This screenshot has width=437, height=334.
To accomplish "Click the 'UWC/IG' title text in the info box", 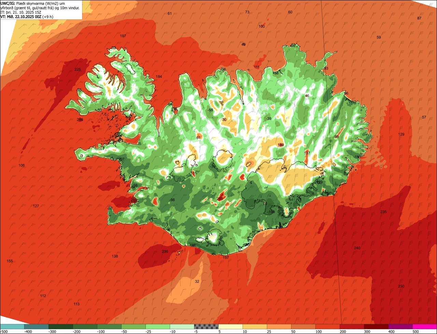I will [8, 3].
